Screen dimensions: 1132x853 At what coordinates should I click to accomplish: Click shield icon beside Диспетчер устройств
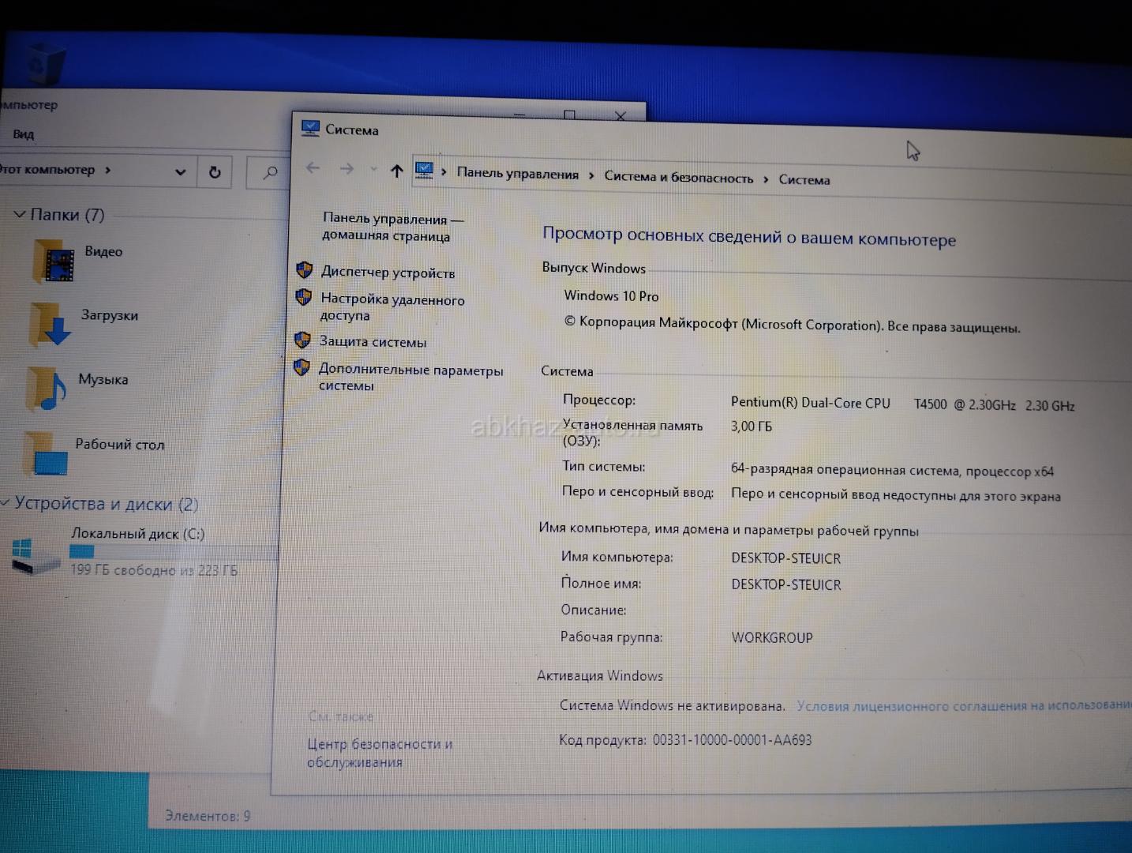(304, 270)
